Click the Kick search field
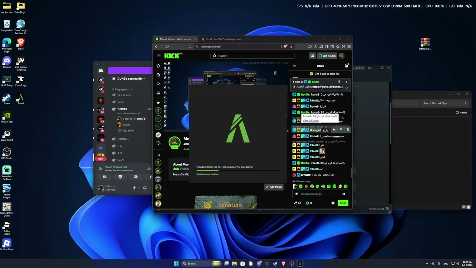This screenshot has height=268, width=476. click(x=253, y=56)
